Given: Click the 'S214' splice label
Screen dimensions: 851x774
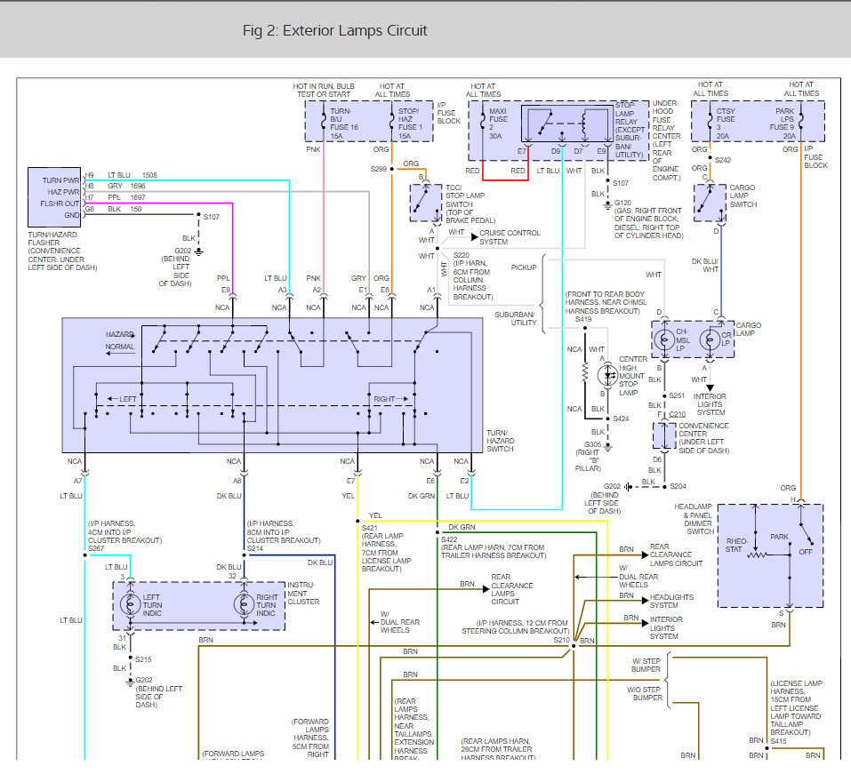Looking at the screenshot, I should tap(255, 548).
